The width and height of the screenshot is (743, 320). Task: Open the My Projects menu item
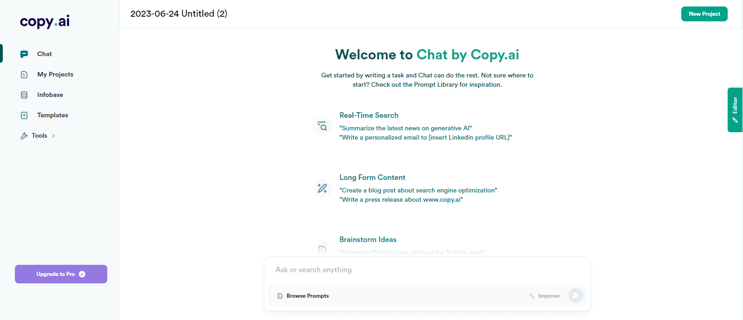click(x=55, y=75)
